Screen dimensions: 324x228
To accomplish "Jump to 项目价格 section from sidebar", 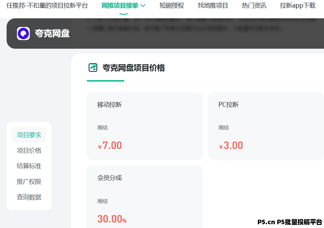I will tap(29, 151).
